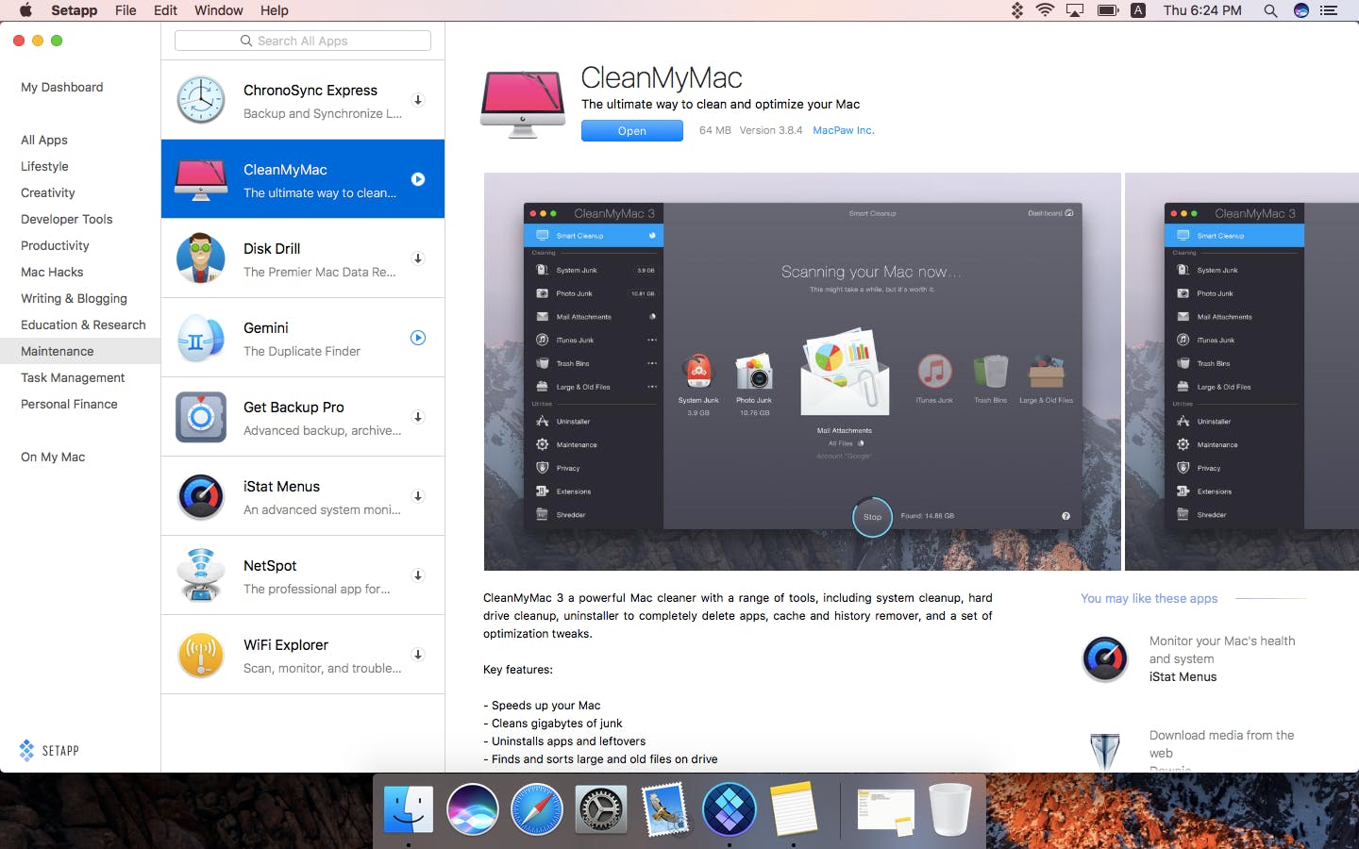Select the CleanMyMac icon in the app list
This screenshot has width=1359, height=849.
pos(201,179)
